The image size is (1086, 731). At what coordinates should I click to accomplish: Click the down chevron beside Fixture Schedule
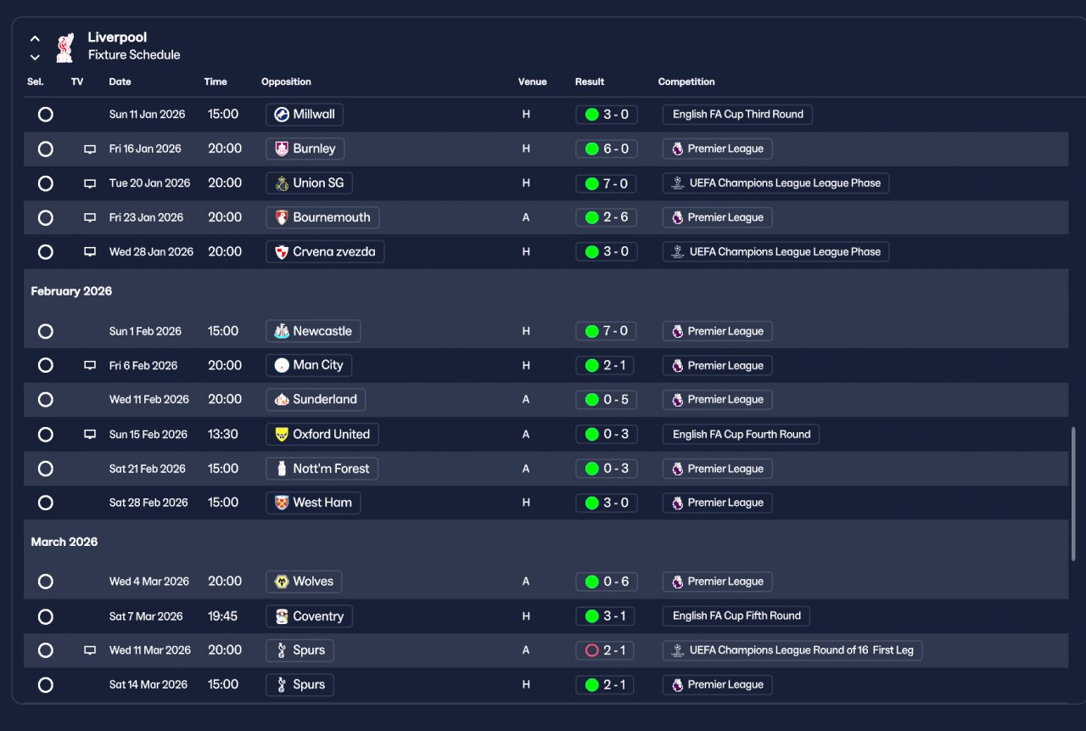[x=35, y=57]
